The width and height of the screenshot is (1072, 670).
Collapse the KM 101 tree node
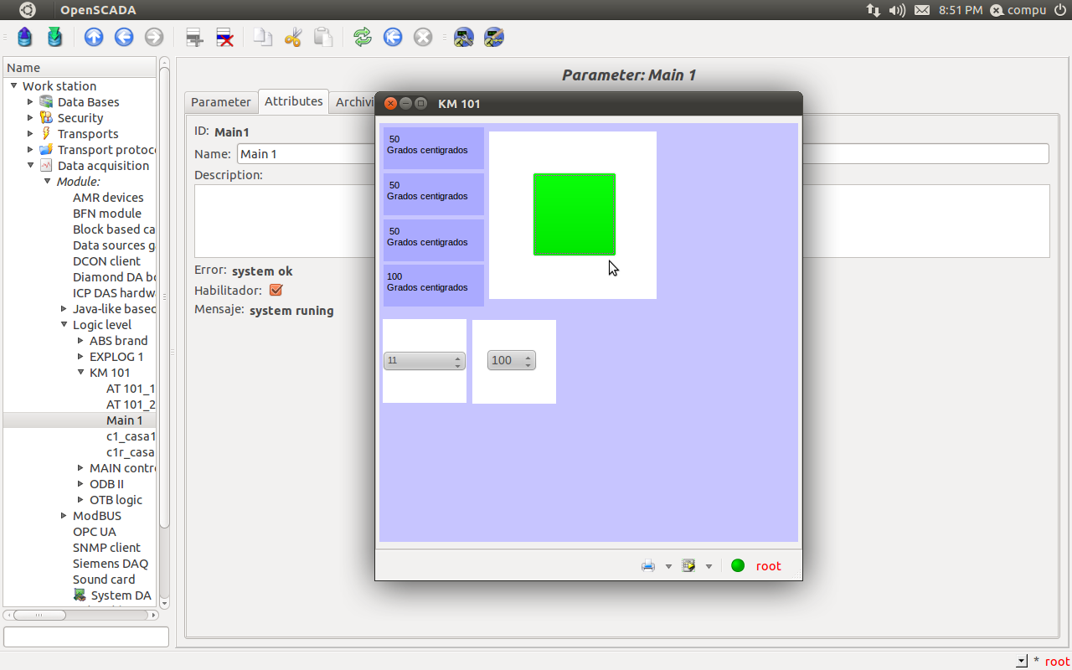80,373
